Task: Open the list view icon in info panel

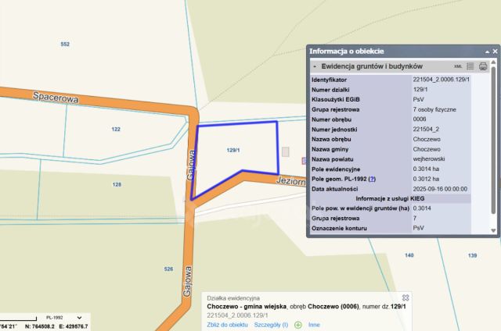Action: point(470,66)
